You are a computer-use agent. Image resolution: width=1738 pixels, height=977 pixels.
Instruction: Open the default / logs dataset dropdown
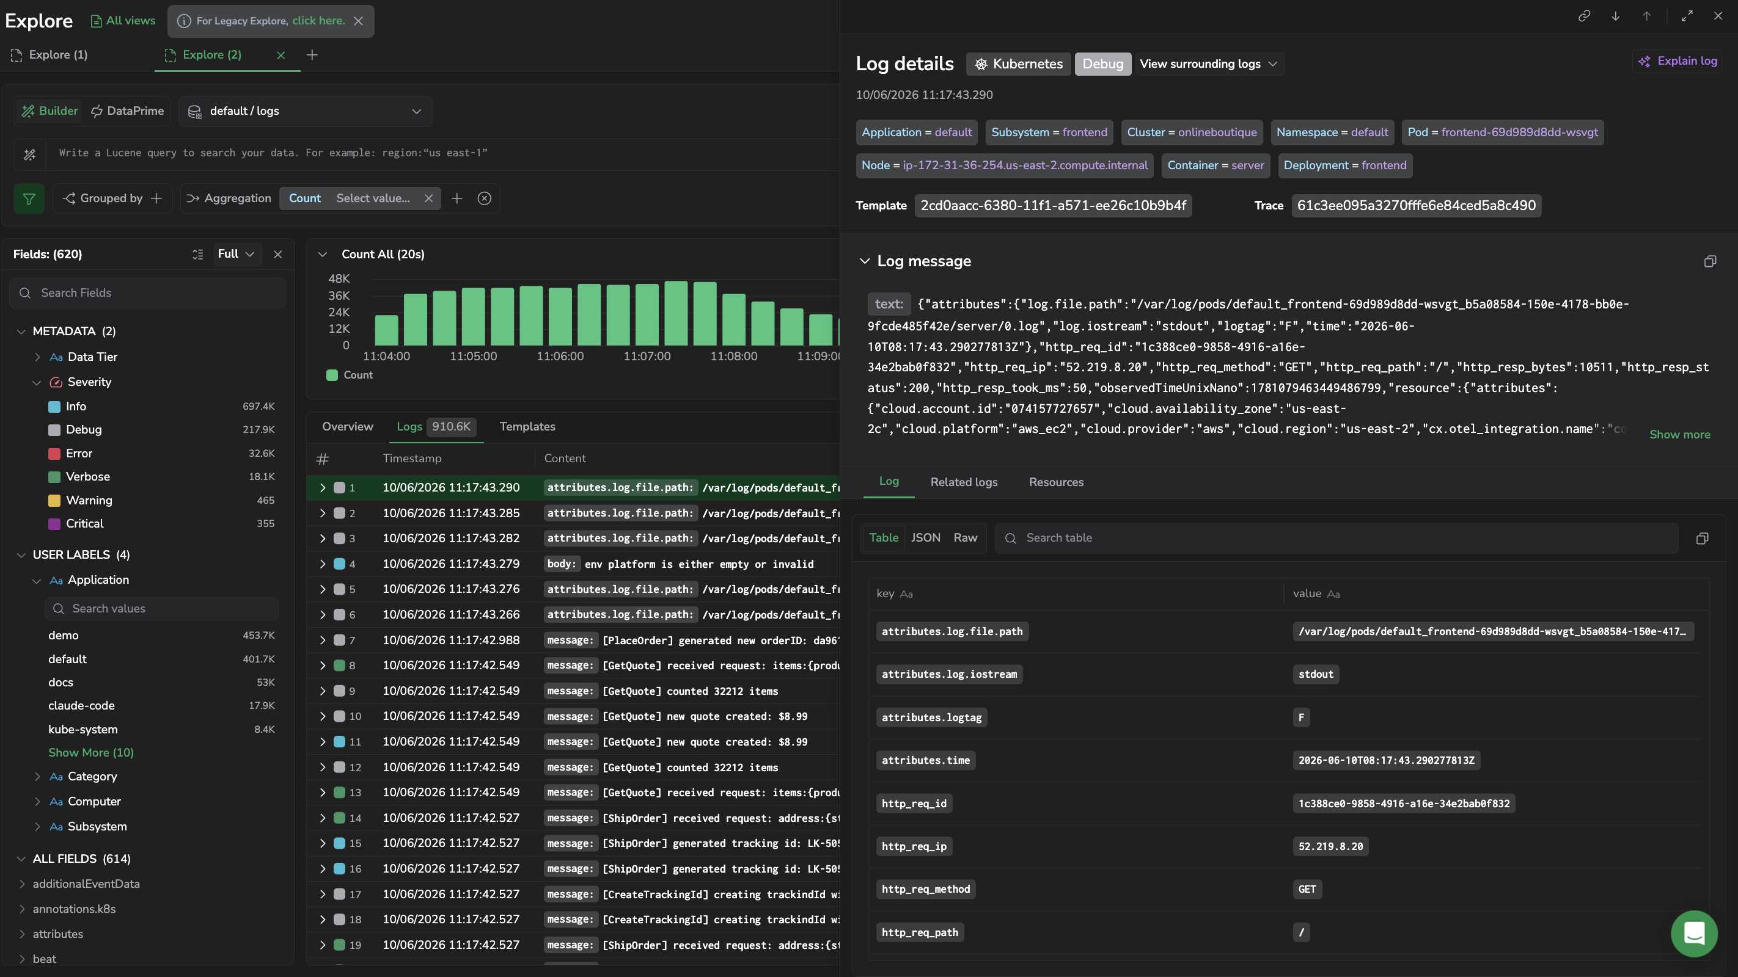point(305,111)
